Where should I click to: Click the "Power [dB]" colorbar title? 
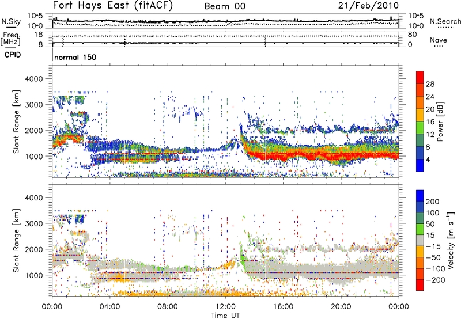point(440,121)
